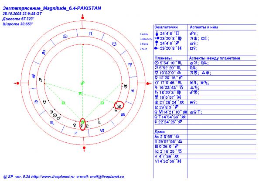The width and height of the screenshot is (259, 181).
Task: Click the Saturn symbol inside the chart wheel
Action: [40, 80]
